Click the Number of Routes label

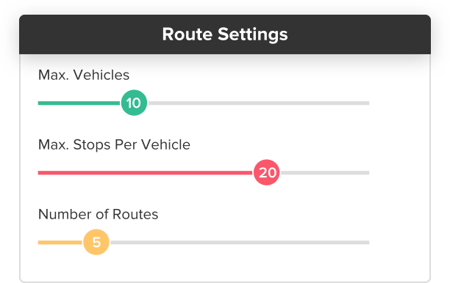click(x=98, y=214)
